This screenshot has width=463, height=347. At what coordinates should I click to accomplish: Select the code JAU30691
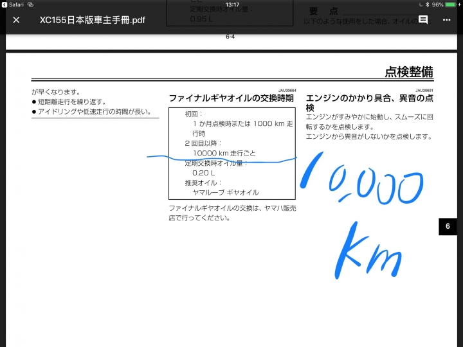point(424,91)
